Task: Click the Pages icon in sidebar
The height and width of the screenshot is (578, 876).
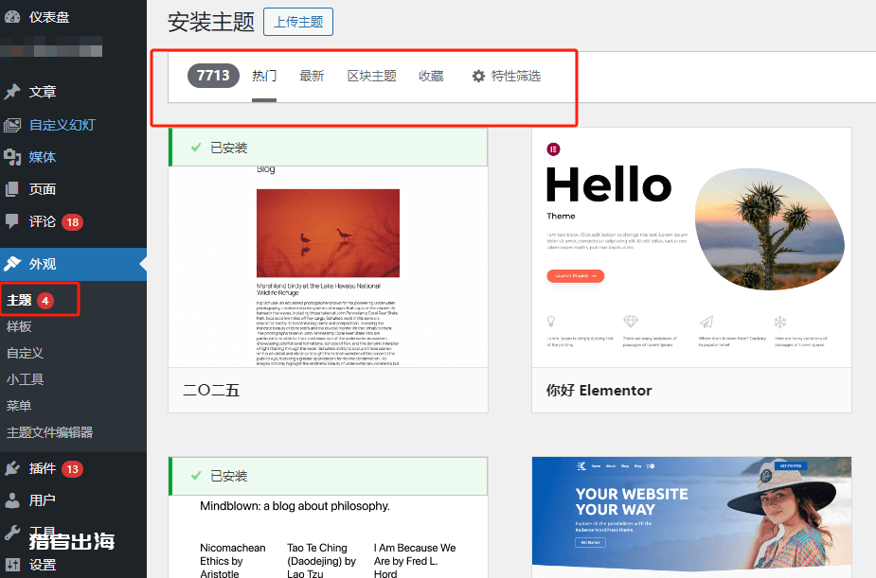Action: pyautogui.click(x=12, y=189)
